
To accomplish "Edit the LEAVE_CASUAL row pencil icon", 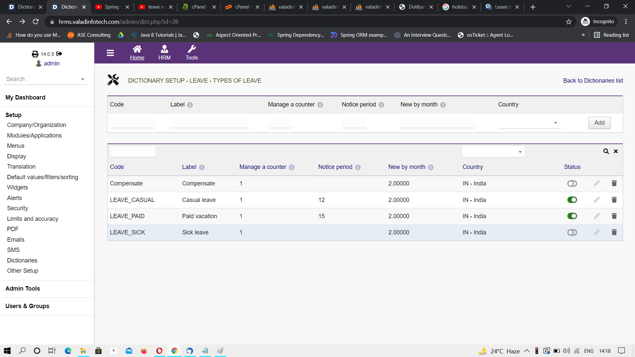I will tap(597, 200).
